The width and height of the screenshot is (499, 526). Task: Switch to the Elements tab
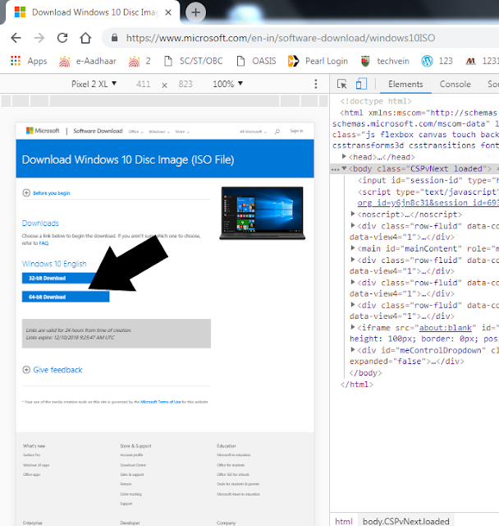405,84
